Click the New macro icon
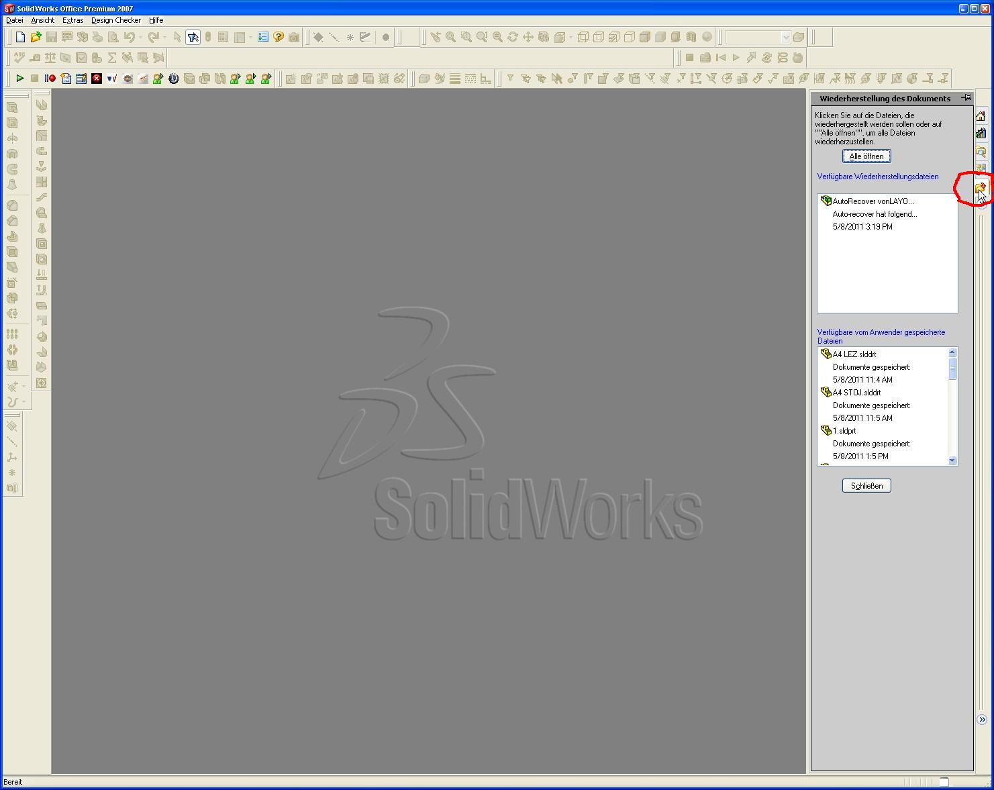994x790 pixels. click(x=66, y=79)
